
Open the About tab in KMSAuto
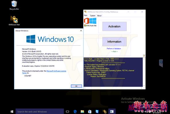(x=99, y=16)
